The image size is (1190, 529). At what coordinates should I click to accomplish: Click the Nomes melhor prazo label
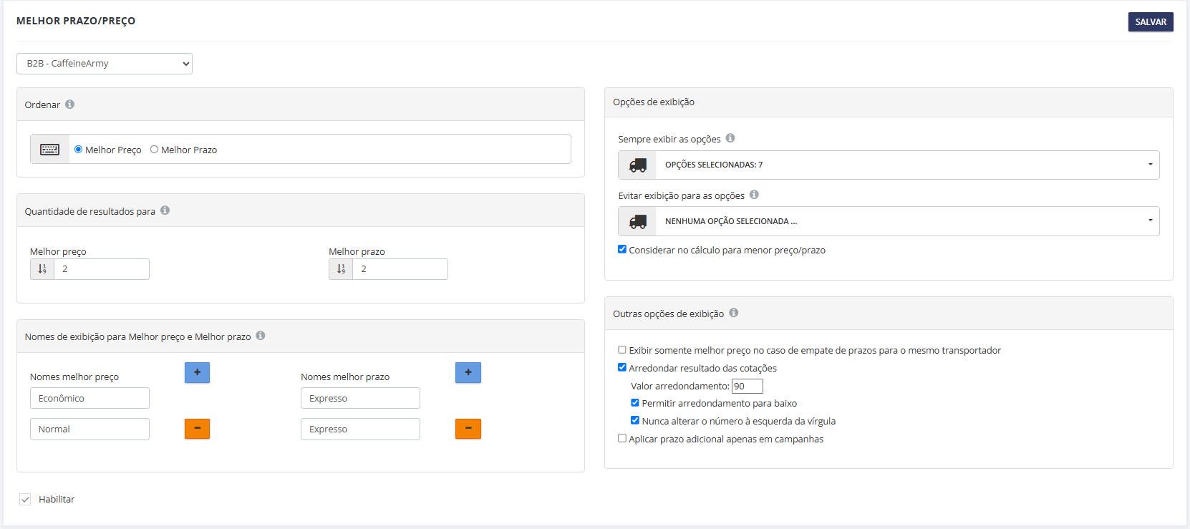click(345, 377)
